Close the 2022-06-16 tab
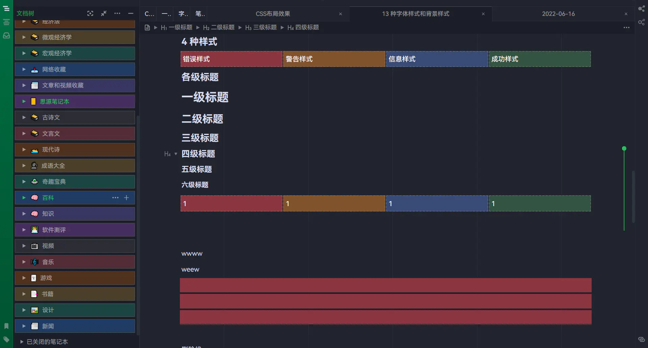Image resolution: width=648 pixels, height=348 pixels. (626, 14)
